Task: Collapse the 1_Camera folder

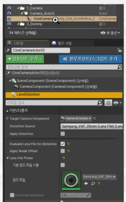Action: tap(18, 8)
